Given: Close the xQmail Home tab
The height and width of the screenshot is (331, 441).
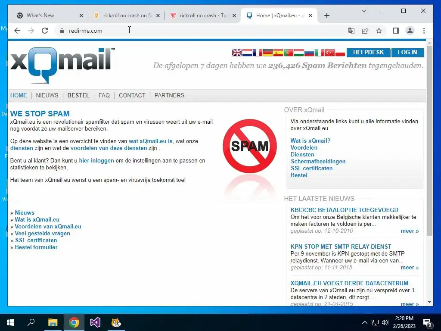Looking at the screenshot, I should pyautogui.click(x=311, y=16).
